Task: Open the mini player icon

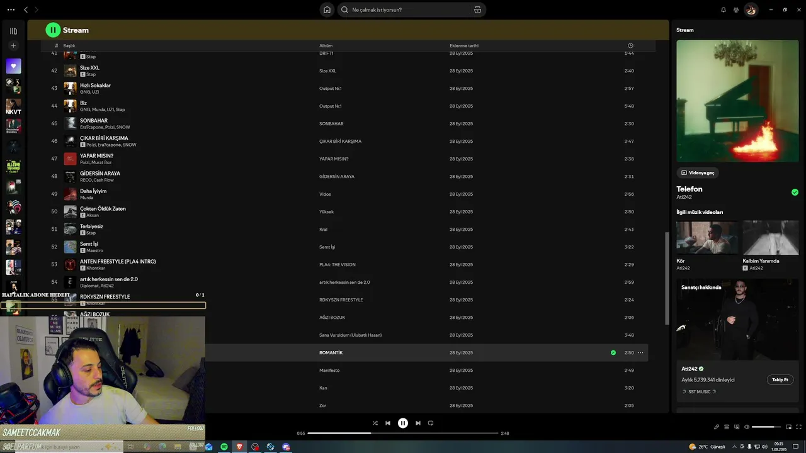Action: pyautogui.click(x=789, y=427)
